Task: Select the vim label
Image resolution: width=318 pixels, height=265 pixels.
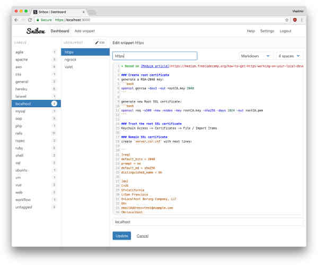Action: tap(36, 177)
